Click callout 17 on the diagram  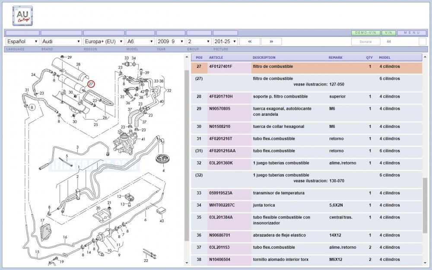click(x=42, y=220)
